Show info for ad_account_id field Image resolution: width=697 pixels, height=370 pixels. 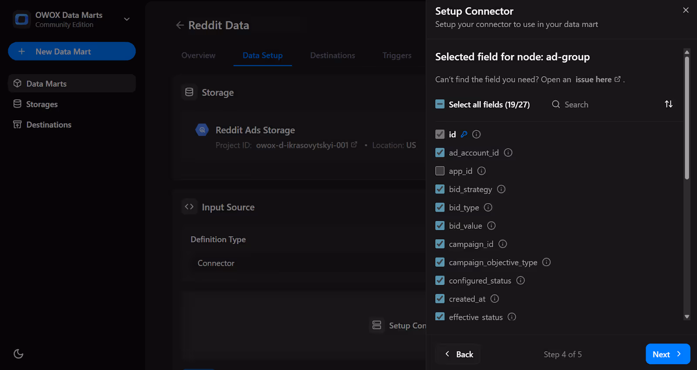pos(508,153)
